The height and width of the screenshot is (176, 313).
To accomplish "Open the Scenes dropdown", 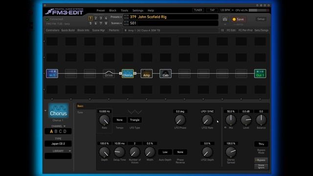I will [x=116, y=23].
